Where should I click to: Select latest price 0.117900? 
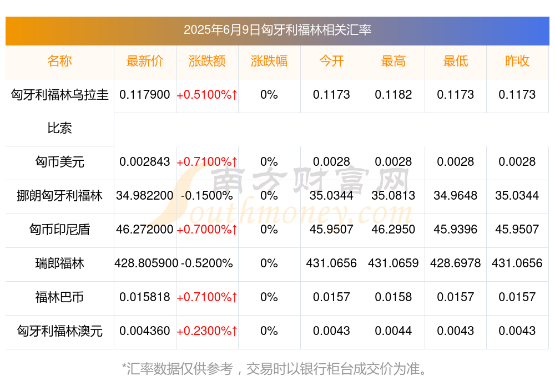coord(145,95)
